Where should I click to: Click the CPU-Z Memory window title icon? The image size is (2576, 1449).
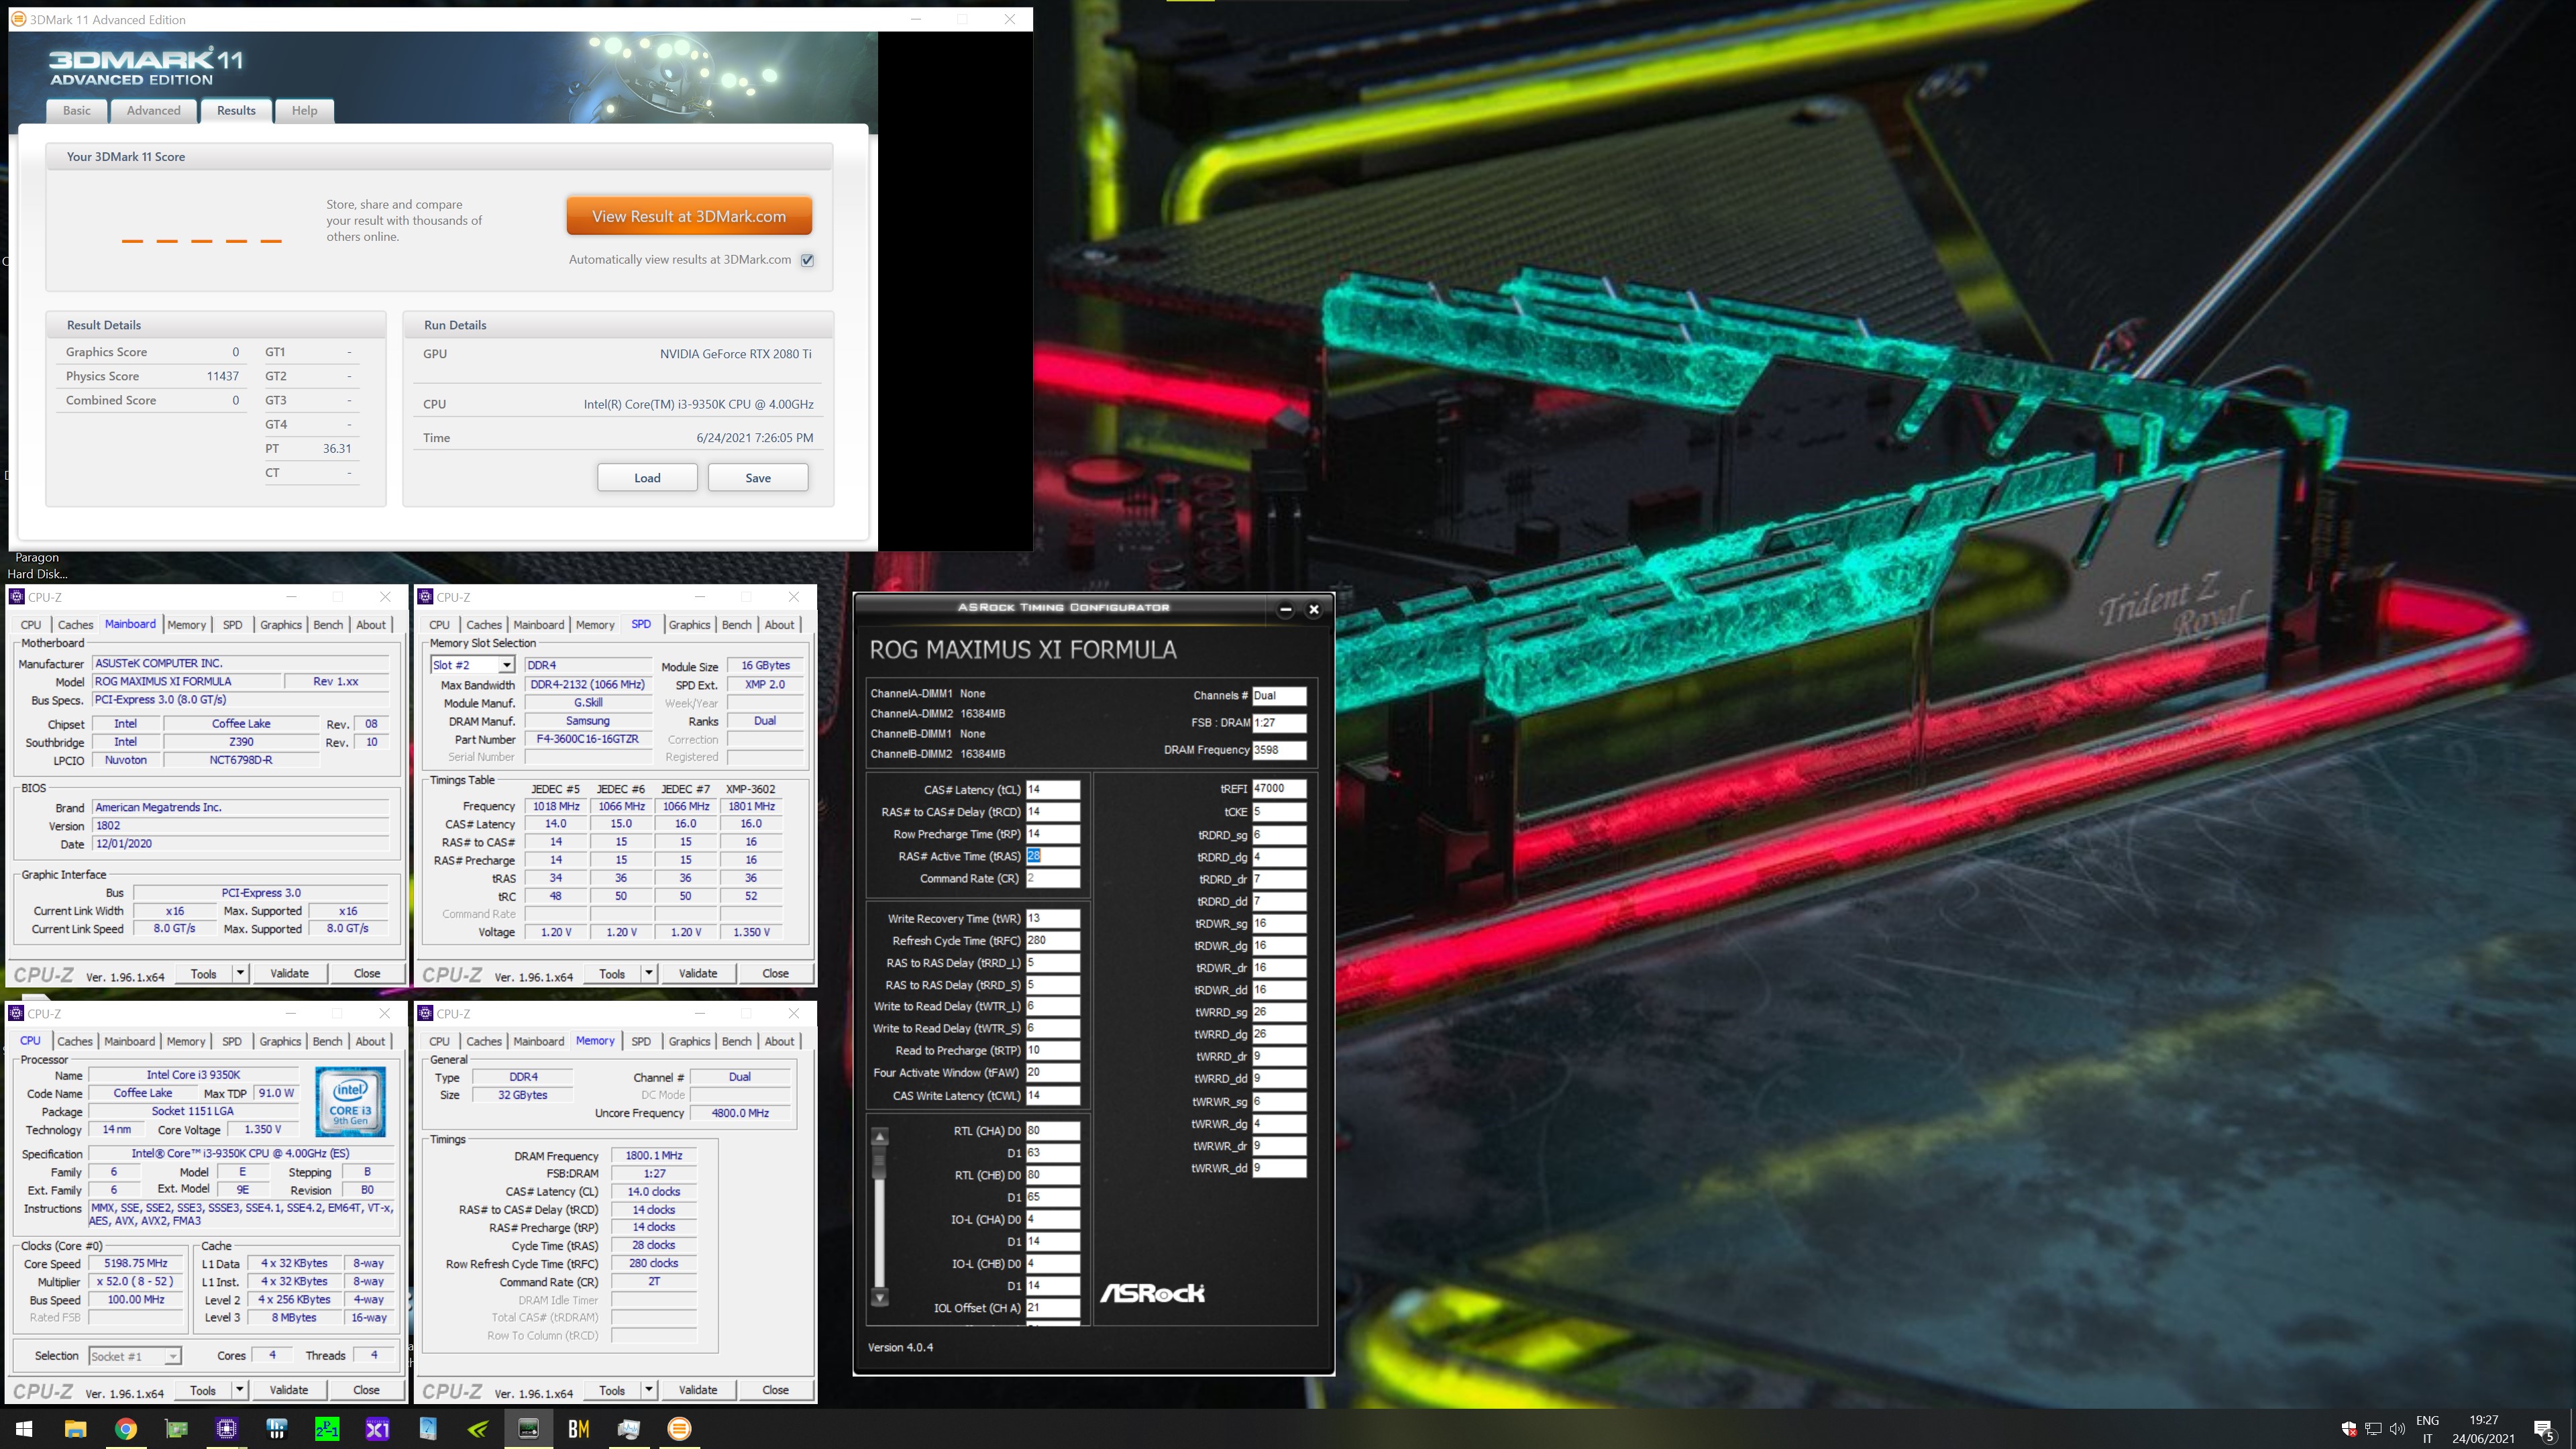426,1013
